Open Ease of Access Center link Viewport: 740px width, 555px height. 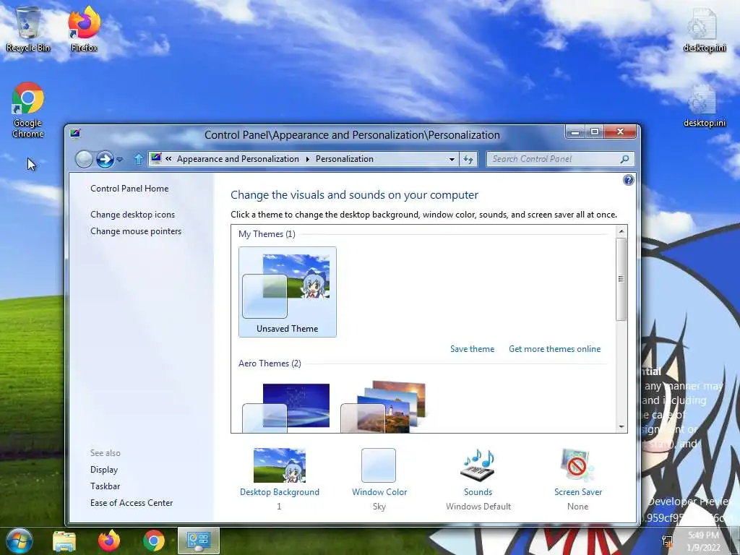click(132, 503)
